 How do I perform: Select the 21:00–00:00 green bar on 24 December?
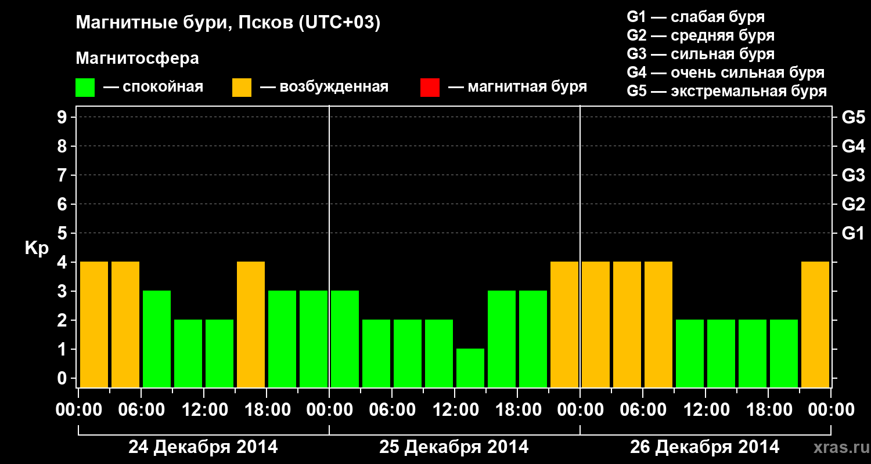(x=314, y=339)
